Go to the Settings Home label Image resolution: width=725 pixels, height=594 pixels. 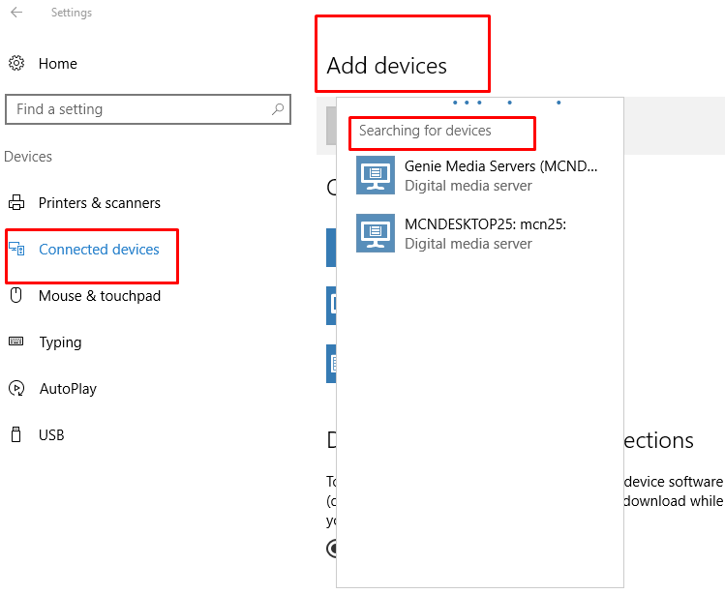click(58, 64)
